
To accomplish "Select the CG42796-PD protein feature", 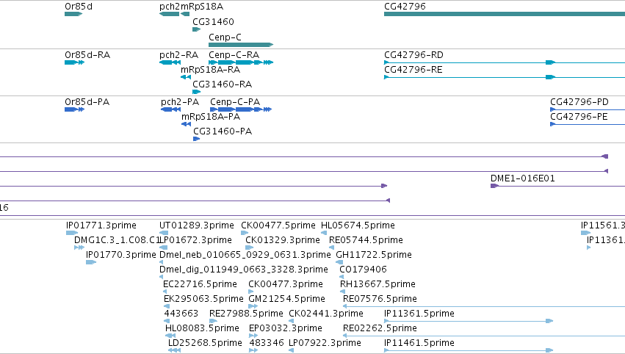I will click(x=588, y=109).
